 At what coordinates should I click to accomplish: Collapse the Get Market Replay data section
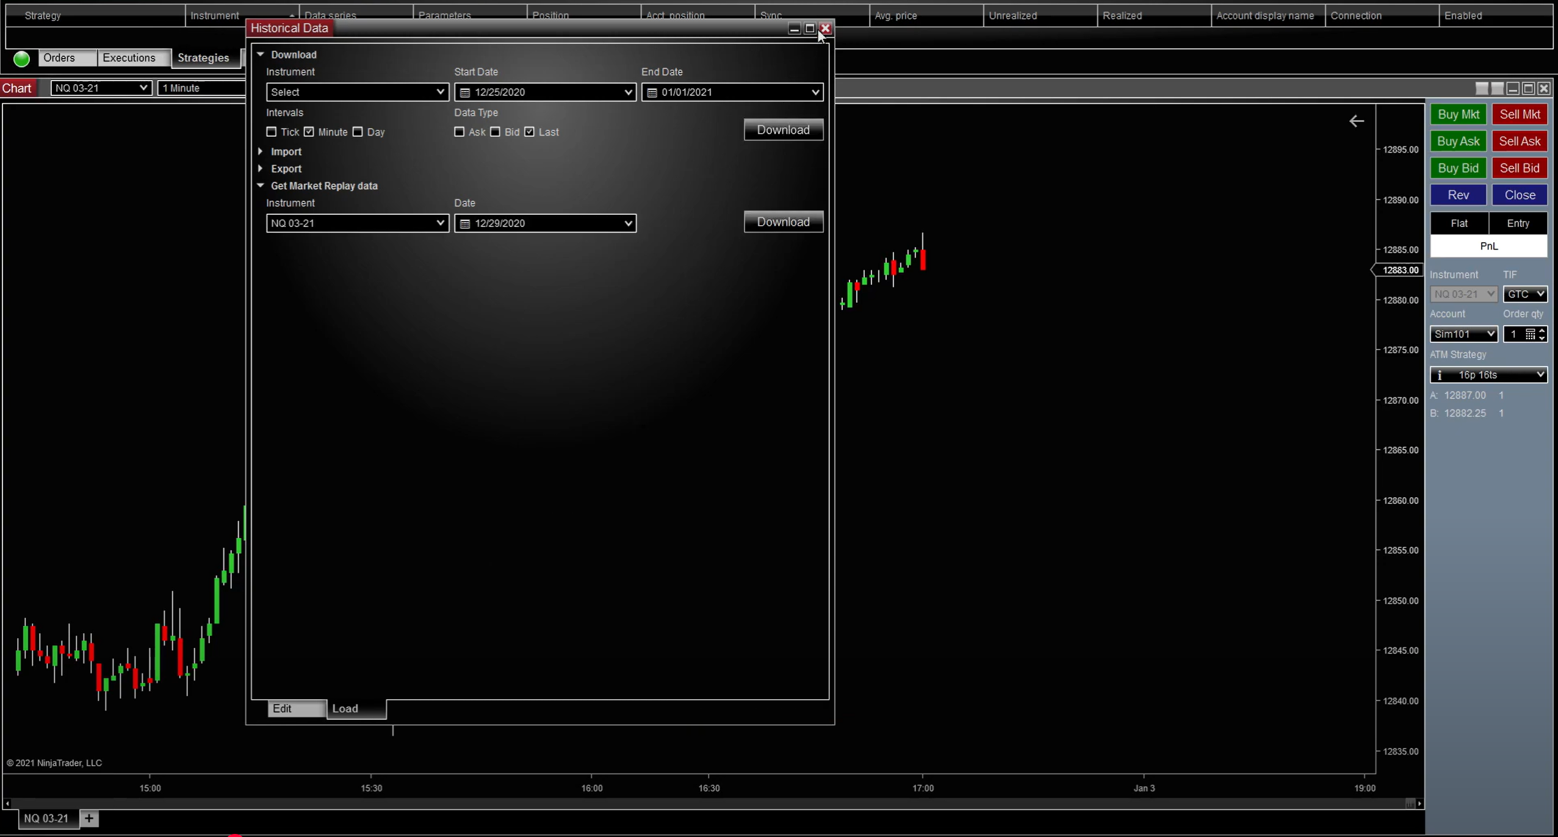261,185
